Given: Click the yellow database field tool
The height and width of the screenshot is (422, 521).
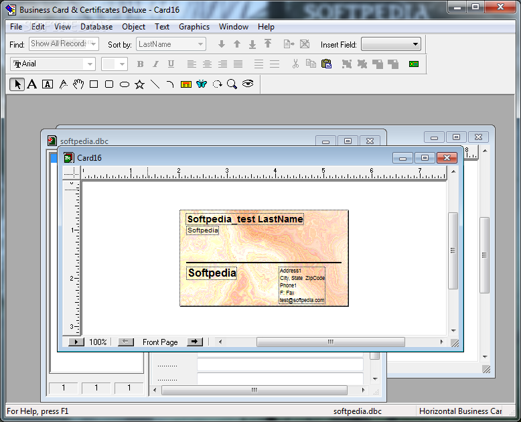Looking at the screenshot, I should [186, 84].
